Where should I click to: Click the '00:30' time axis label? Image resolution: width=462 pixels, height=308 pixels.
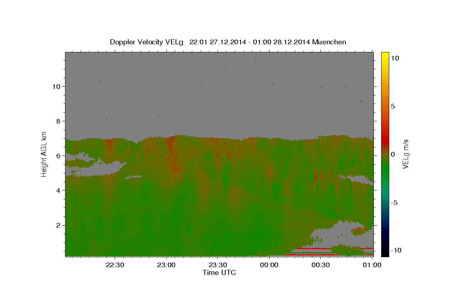point(320,265)
